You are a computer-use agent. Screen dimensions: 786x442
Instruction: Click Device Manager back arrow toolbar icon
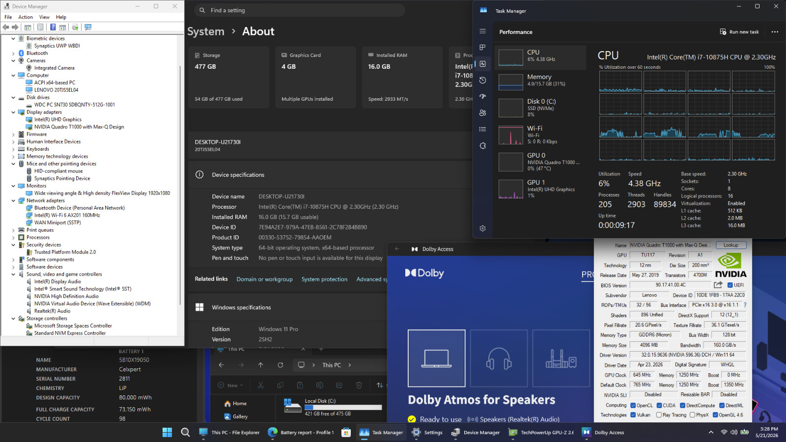pyautogui.click(x=6, y=28)
